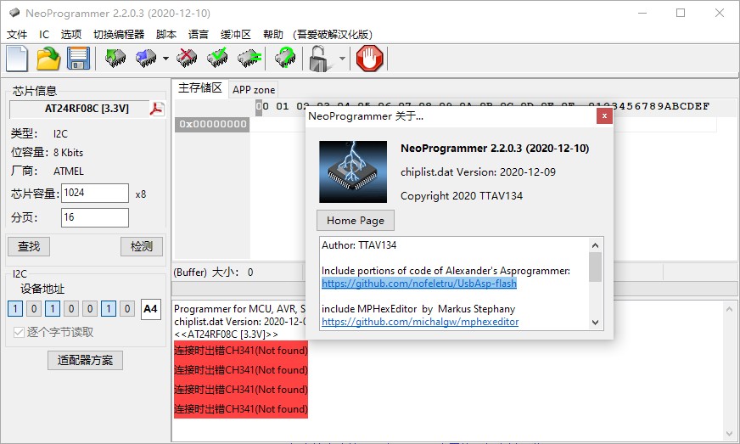
Task: Minimize the NeoProgrammer window
Action: [x=642, y=13]
